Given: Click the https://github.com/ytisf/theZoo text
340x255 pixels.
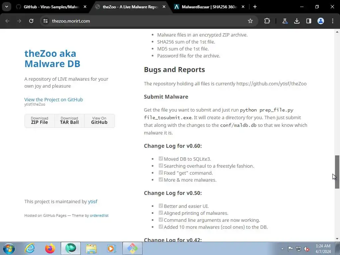Looking at the screenshot, I should pyautogui.click(x=272, y=84).
